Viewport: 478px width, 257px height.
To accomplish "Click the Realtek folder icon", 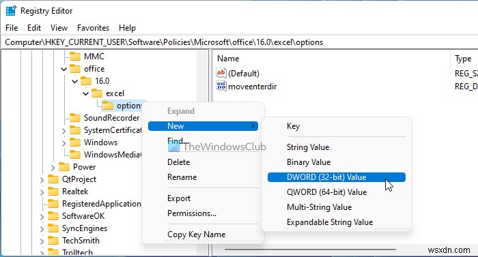I will pos(53,192).
